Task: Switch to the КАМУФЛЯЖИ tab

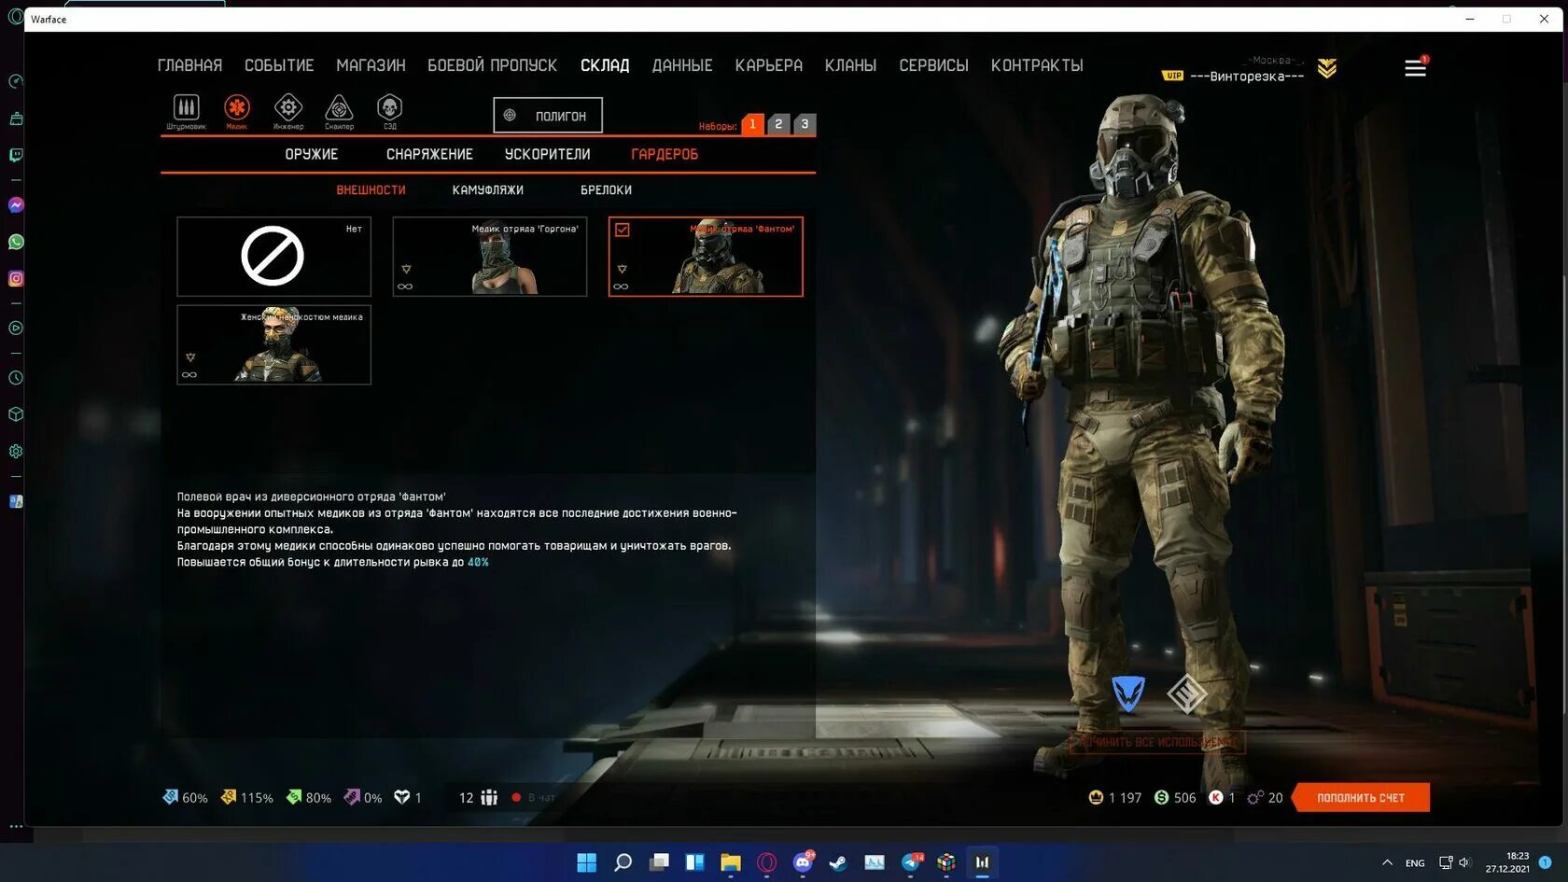Action: 486,189
